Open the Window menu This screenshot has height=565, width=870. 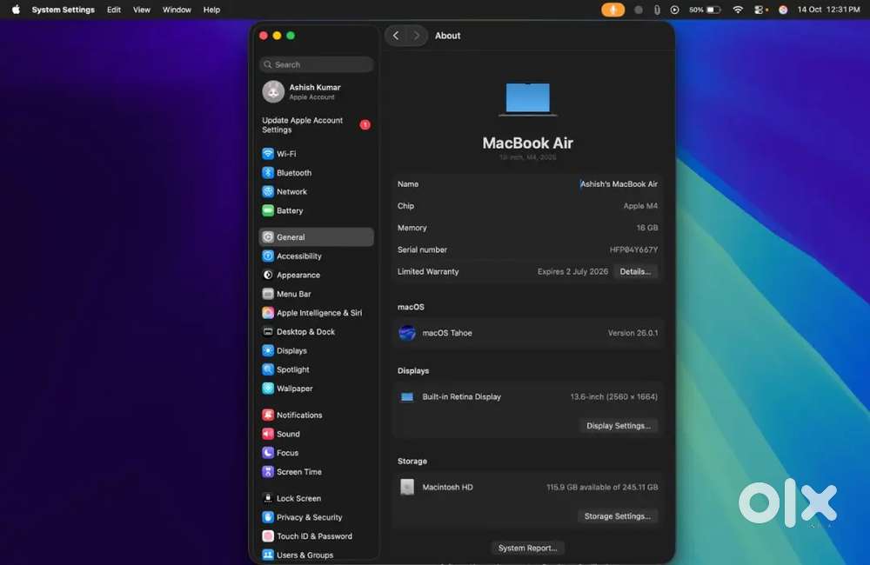(x=177, y=10)
